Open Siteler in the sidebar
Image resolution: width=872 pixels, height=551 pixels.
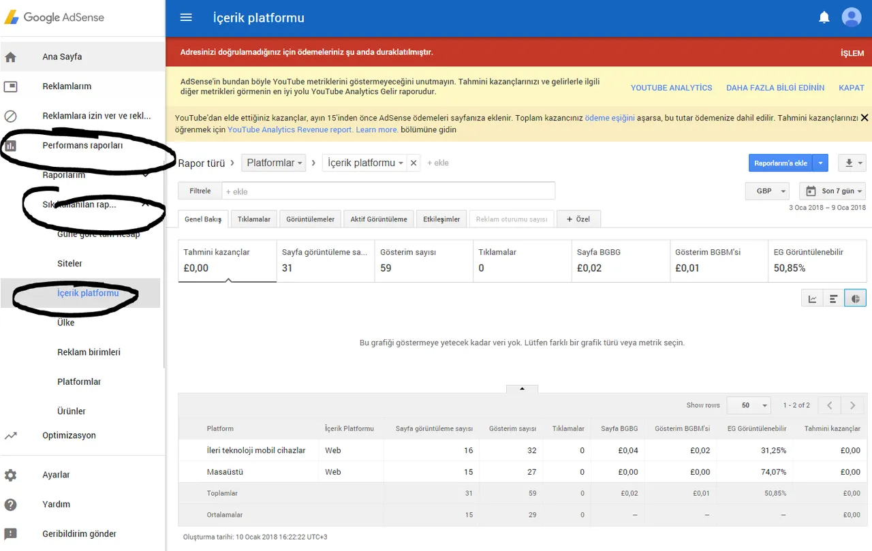click(x=69, y=264)
